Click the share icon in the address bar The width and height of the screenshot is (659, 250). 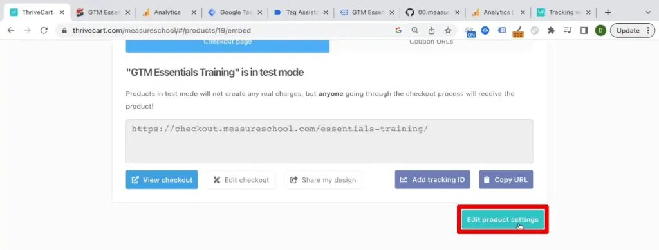[432, 31]
